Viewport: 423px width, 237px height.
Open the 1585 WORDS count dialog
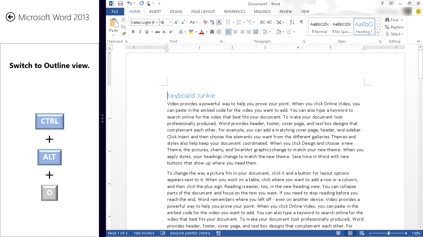click(144, 233)
